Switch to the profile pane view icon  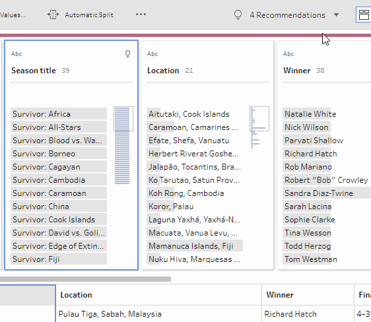click(x=364, y=15)
